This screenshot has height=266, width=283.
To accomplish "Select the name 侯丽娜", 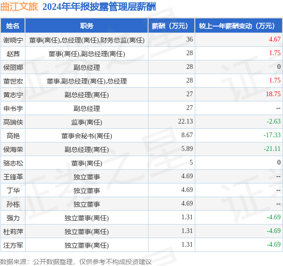I will (13, 67).
